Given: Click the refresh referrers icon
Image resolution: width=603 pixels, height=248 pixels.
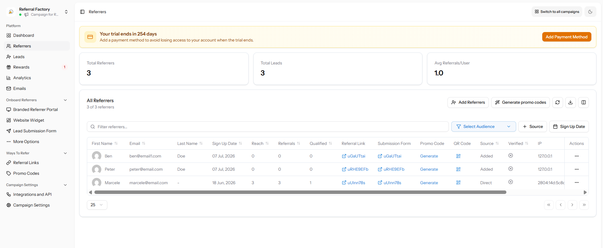Looking at the screenshot, I should (557, 102).
